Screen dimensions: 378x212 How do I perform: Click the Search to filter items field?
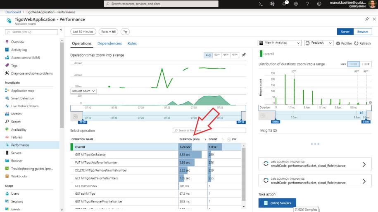coord(209,130)
